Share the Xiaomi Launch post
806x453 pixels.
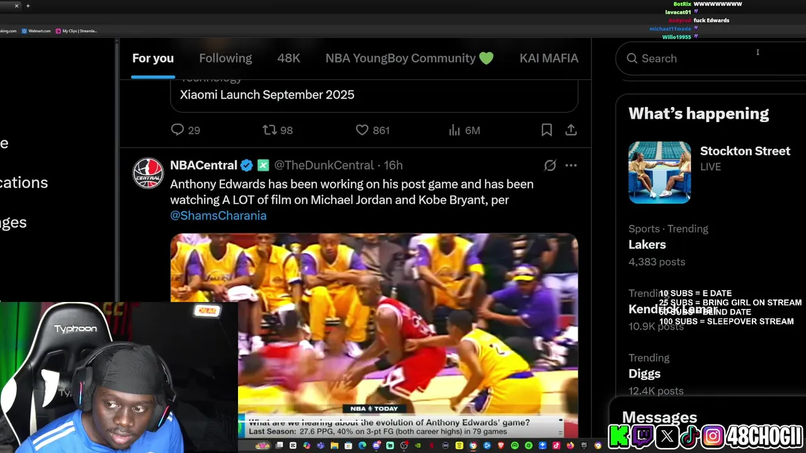(x=570, y=130)
